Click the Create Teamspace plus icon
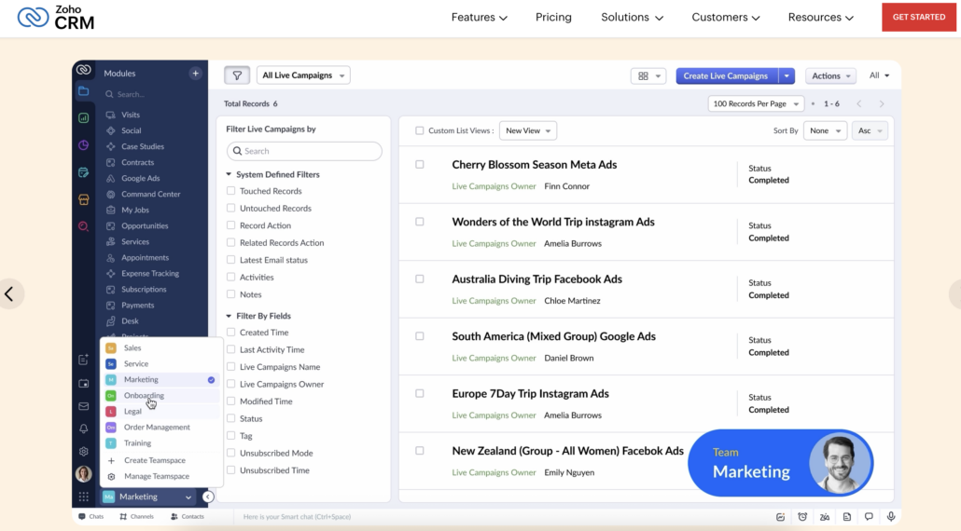 (x=111, y=460)
